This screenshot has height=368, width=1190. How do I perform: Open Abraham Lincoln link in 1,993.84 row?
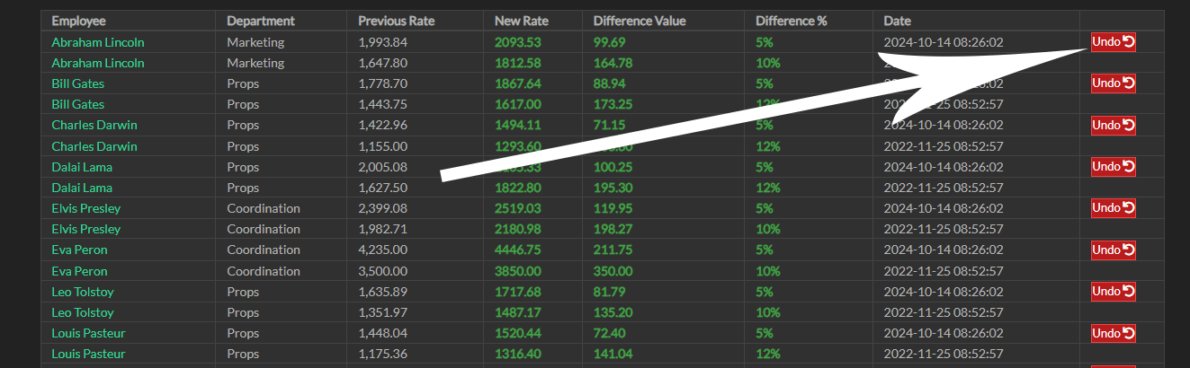[97, 42]
